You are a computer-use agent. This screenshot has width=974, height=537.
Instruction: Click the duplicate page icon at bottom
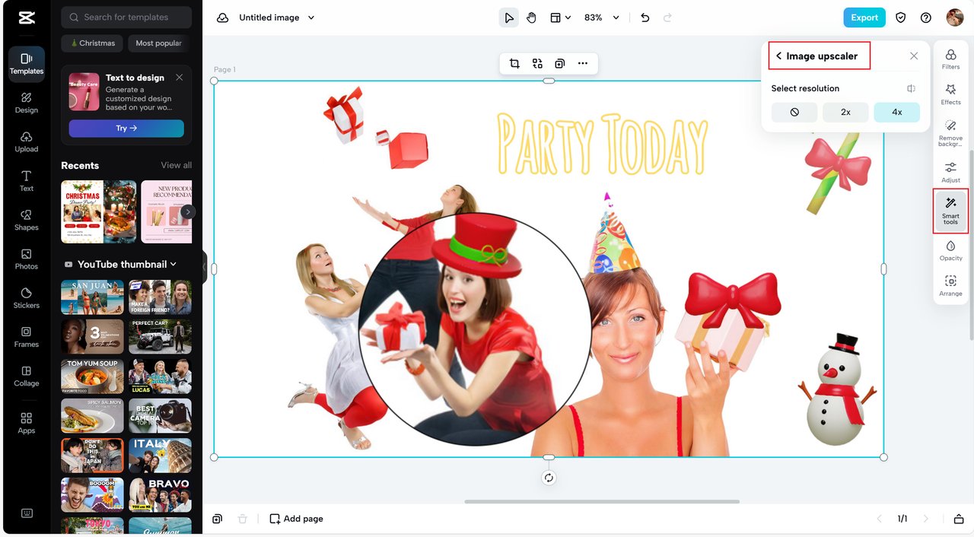[218, 519]
